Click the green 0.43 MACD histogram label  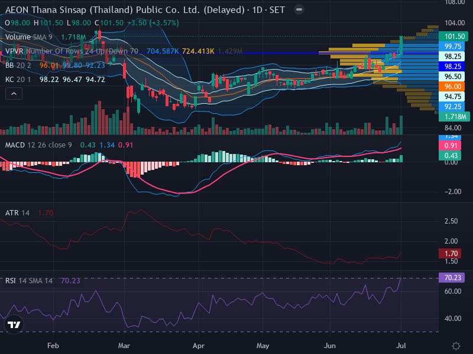[x=450, y=156]
